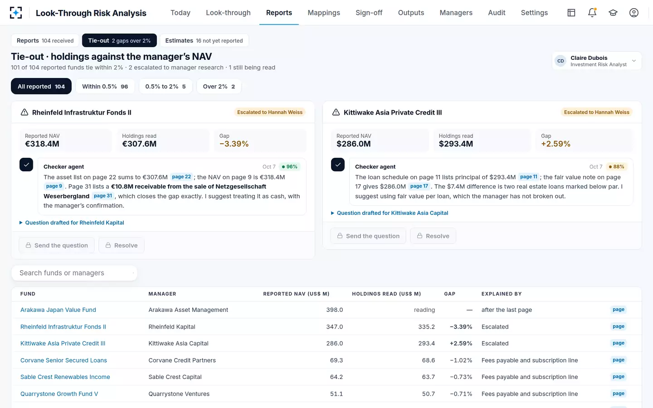Click warning triangle beside Rheinfeld Infrastruktur Fonds II
The height and width of the screenshot is (408, 653).
[x=24, y=112]
